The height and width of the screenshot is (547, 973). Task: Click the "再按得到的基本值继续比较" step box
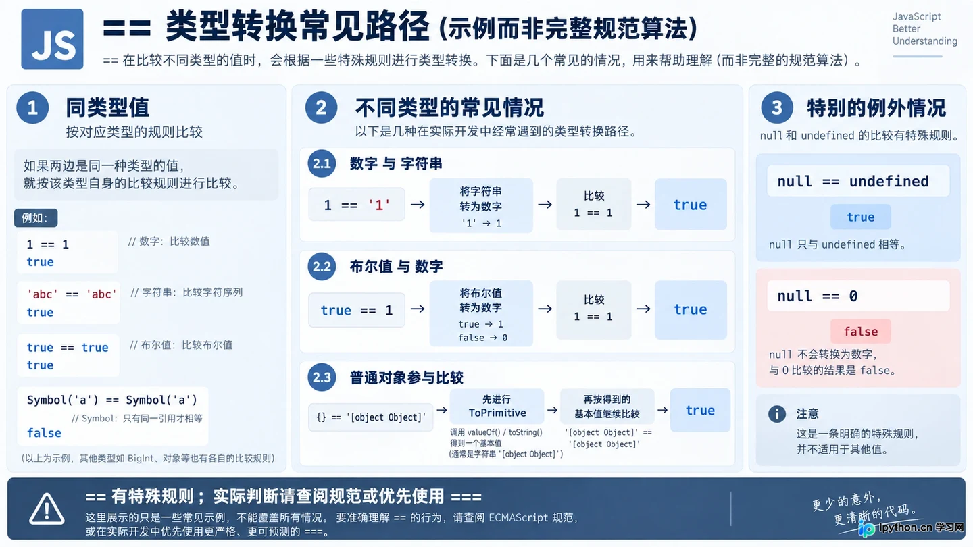[x=607, y=407]
